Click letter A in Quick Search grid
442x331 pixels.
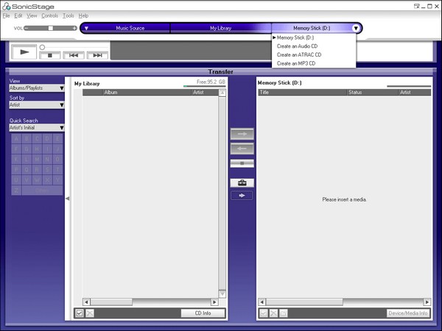tap(16, 138)
